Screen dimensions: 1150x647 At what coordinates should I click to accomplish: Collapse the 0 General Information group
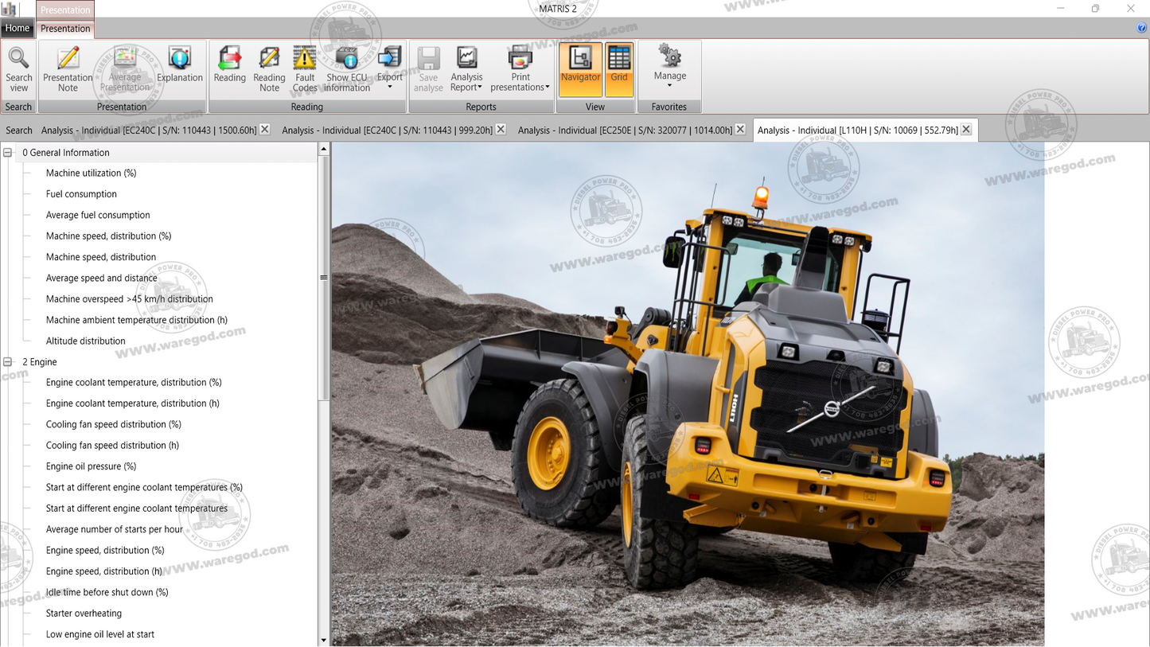point(8,153)
